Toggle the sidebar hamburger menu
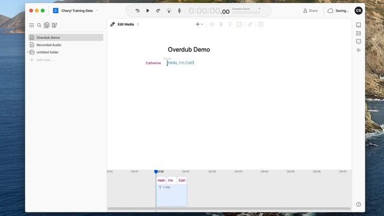The width and height of the screenshot is (384, 216). [x=32, y=25]
